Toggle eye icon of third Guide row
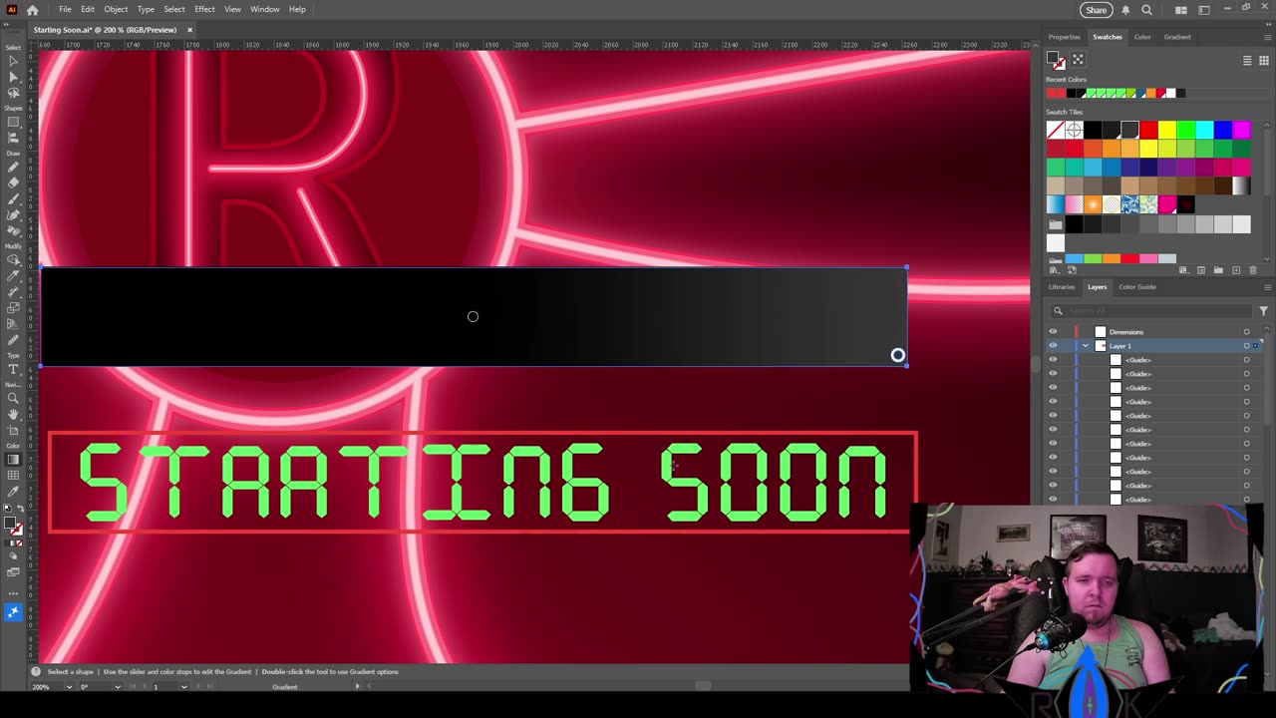The image size is (1276, 718). pyautogui.click(x=1053, y=388)
